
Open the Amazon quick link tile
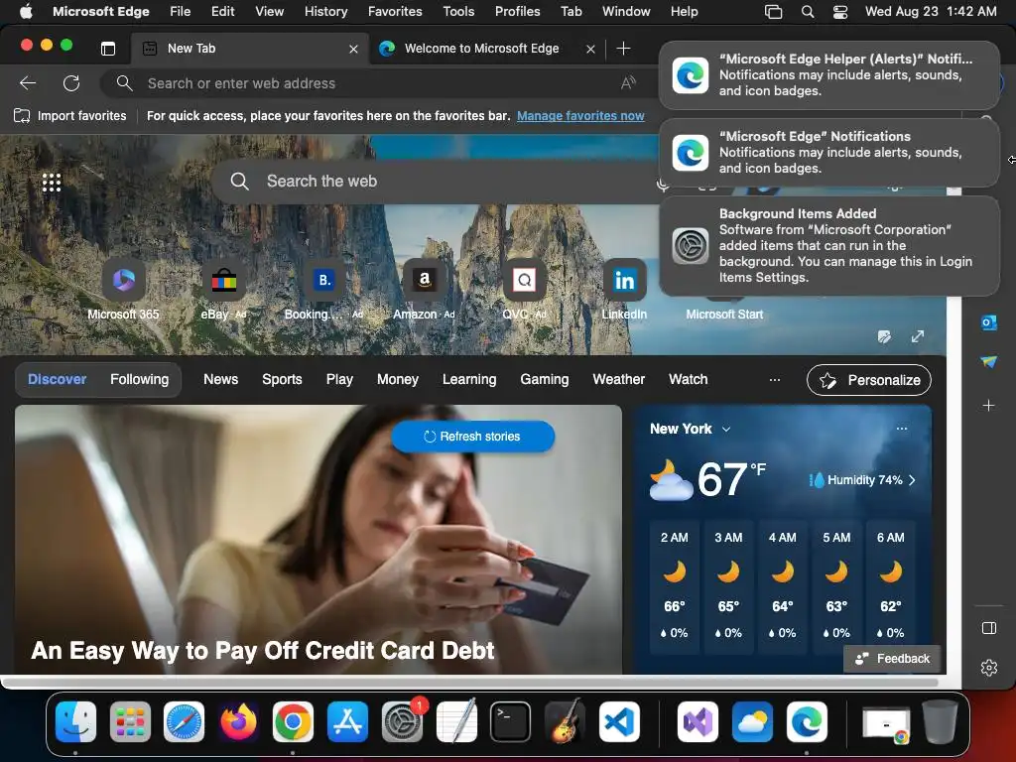(x=425, y=280)
